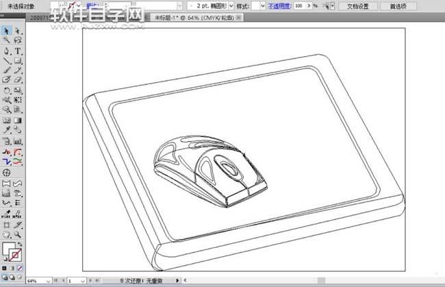Image resolution: width=445 pixels, height=287 pixels.
Task: Select the Symbol Sprayer tool
Action: point(6,141)
